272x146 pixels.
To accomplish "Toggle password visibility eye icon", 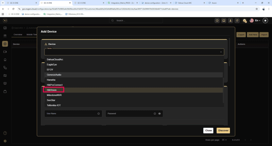I will click(159, 114).
